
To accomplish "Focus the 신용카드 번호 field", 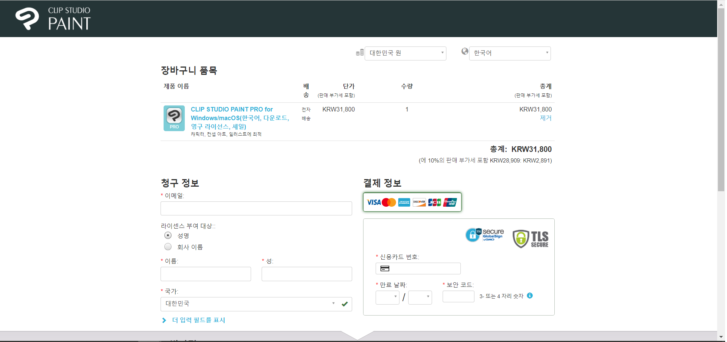I will (418, 269).
